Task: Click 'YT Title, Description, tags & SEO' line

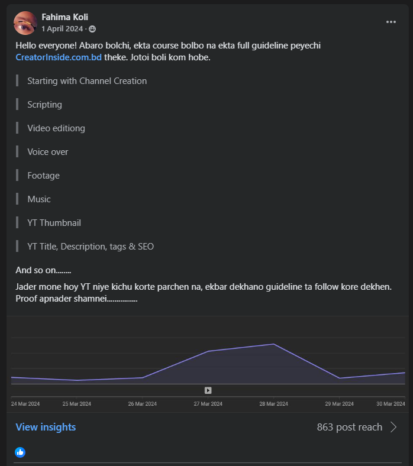Action: click(x=91, y=247)
